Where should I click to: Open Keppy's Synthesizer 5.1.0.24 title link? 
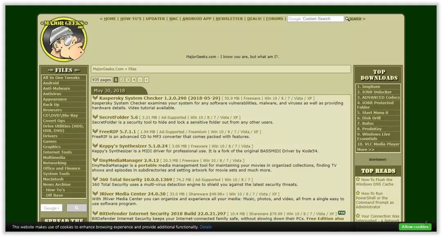(x=133, y=146)
